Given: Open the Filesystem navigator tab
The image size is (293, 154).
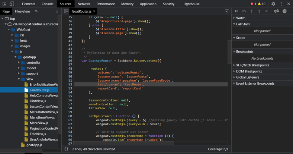Looking at the screenshot, I should click(22, 12).
